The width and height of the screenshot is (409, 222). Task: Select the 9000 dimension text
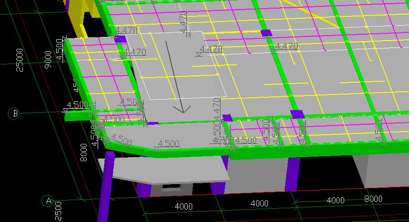[48, 59]
